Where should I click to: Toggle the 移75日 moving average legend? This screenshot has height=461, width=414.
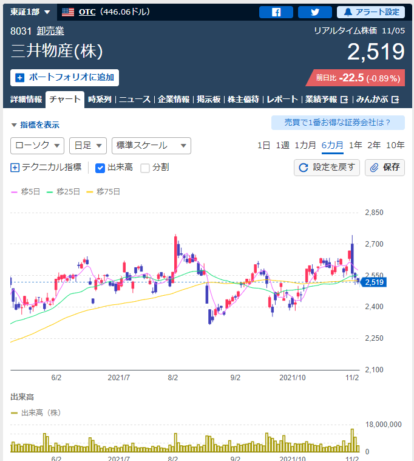(103, 192)
